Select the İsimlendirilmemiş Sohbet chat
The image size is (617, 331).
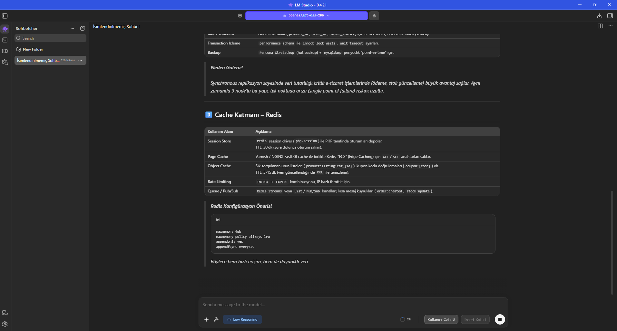point(50,60)
